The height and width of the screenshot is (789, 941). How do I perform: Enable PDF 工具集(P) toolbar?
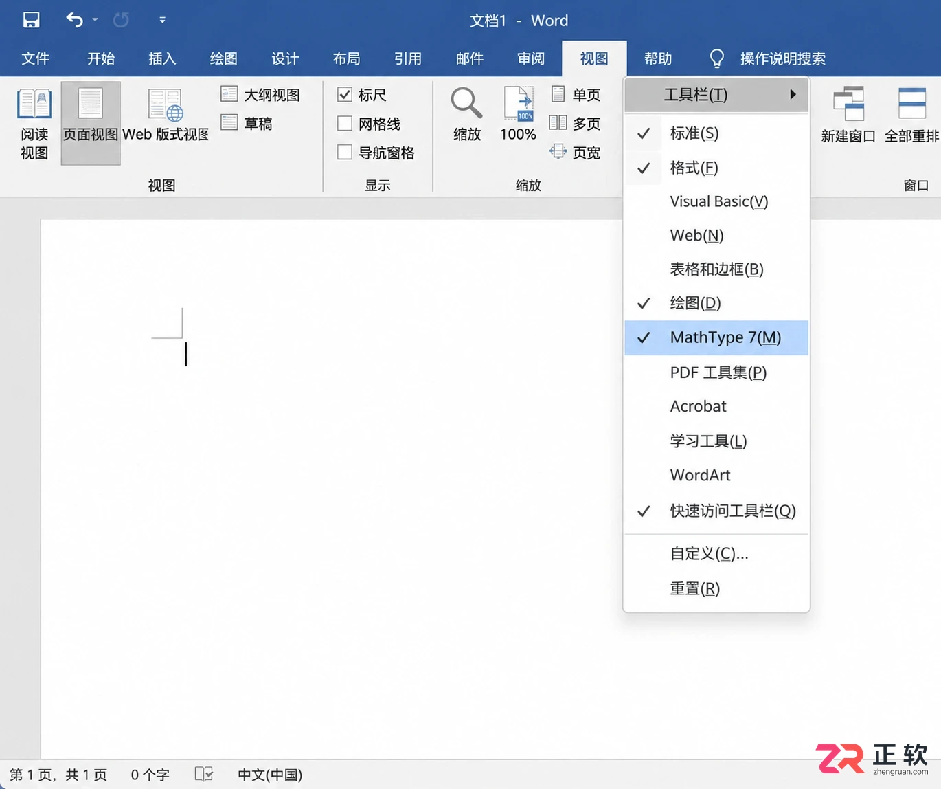[716, 373]
